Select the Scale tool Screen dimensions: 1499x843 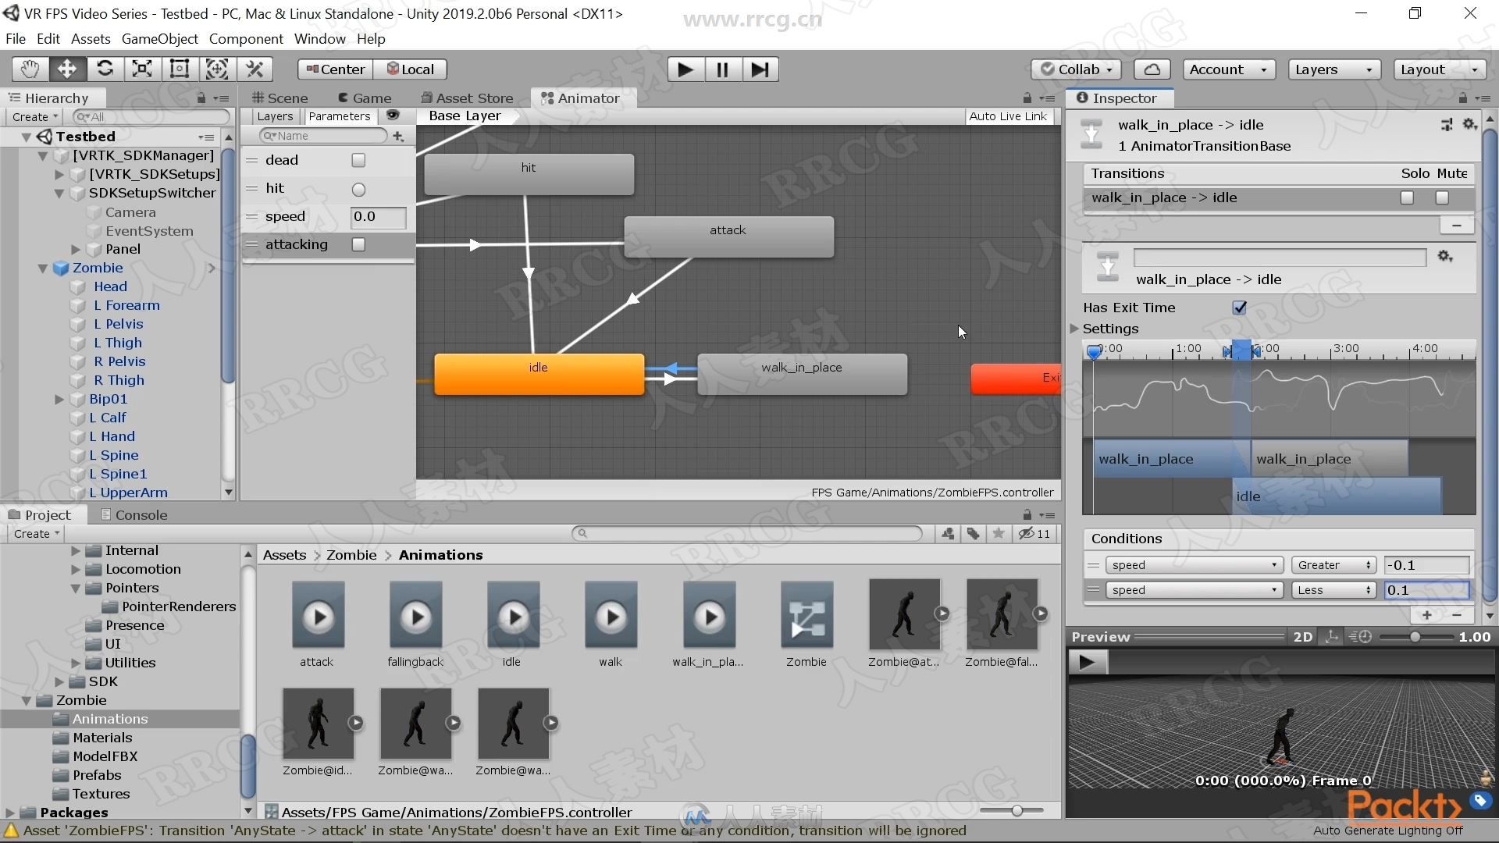click(x=142, y=69)
